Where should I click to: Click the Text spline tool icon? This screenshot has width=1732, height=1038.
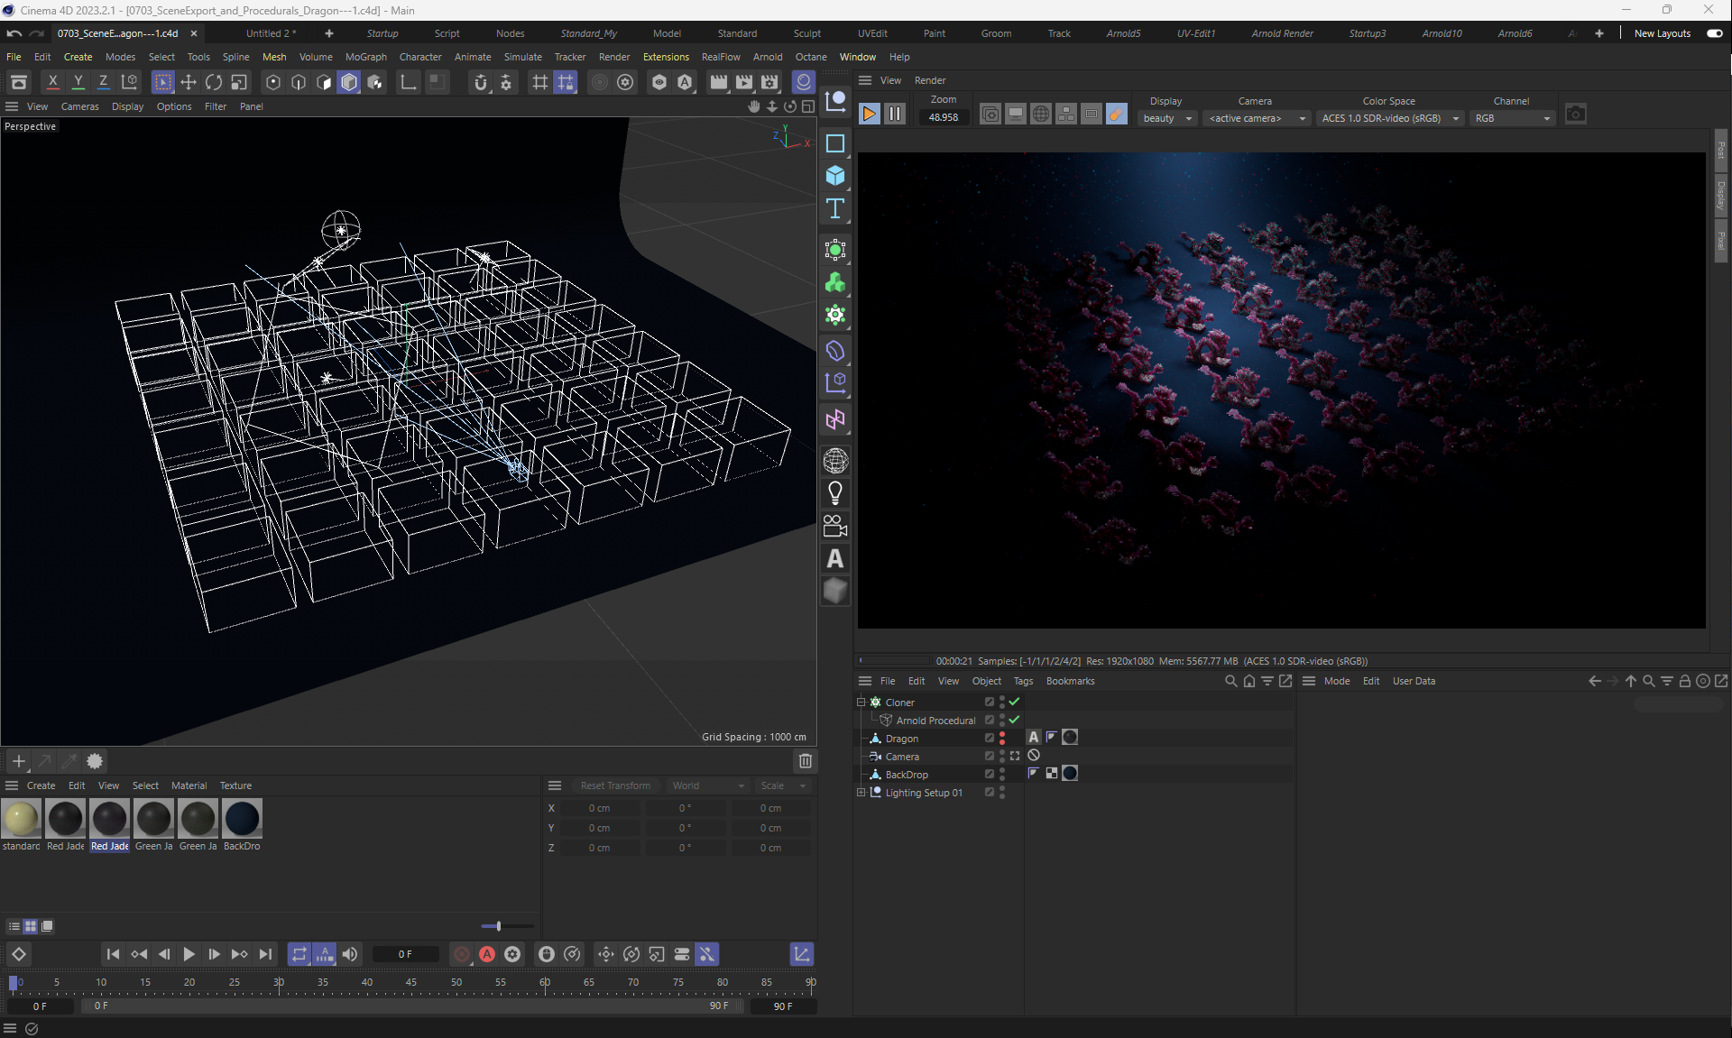coord(835,209)
